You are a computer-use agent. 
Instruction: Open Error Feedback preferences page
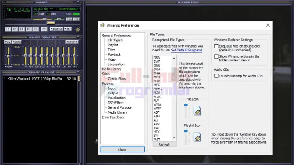(113, 117)
